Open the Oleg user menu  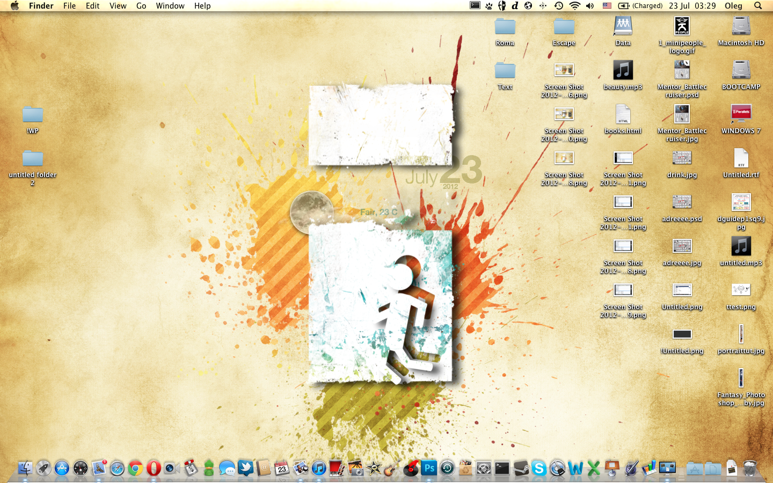tap(733, 6)
